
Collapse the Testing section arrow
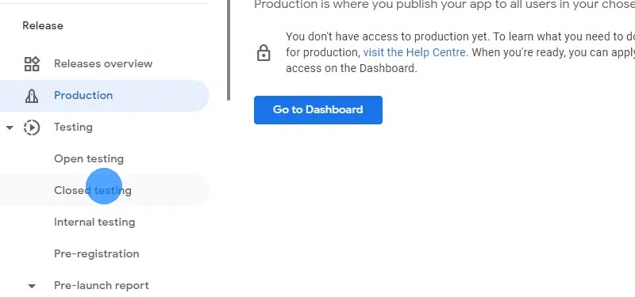click(10, 128)
